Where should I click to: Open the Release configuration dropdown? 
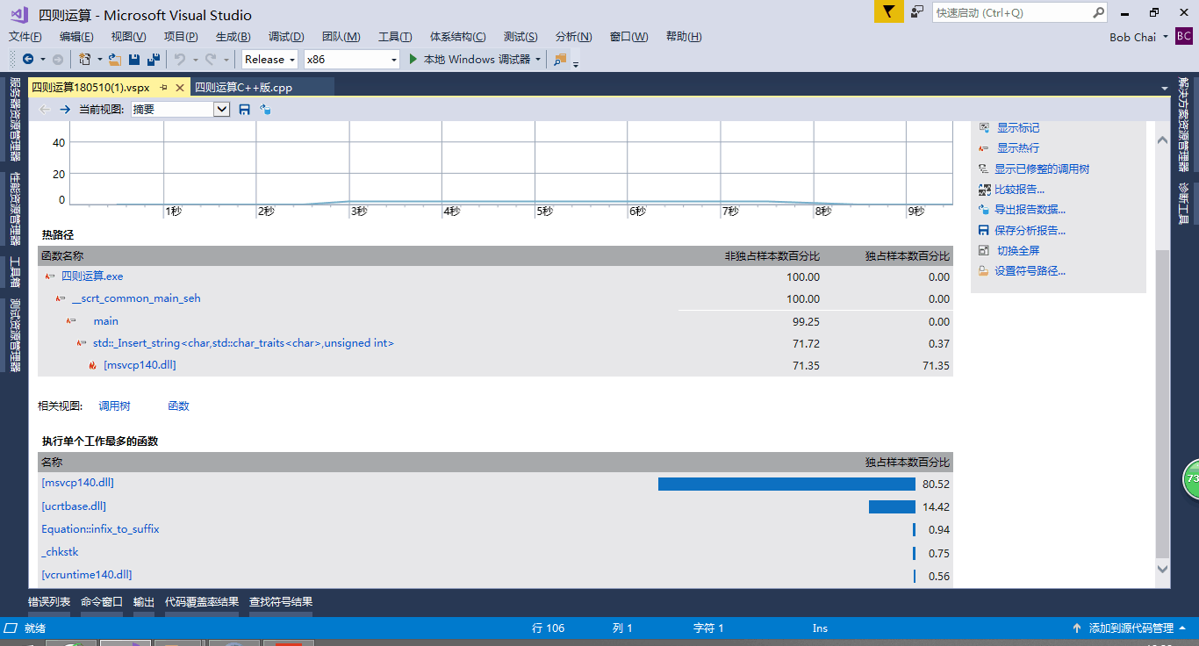click(x=270, y=60)
